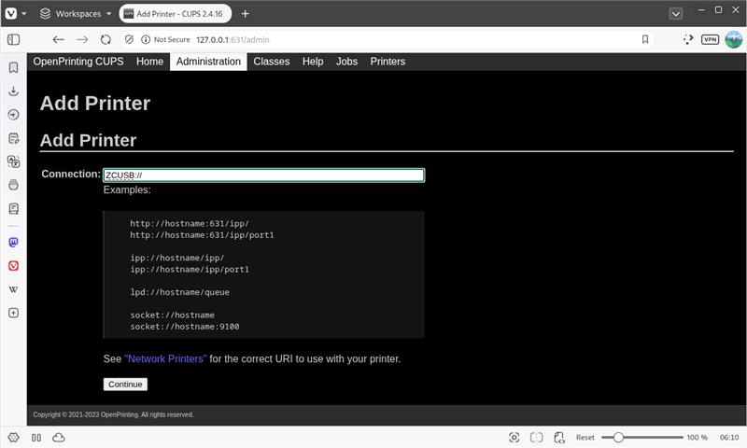Open the Mastodon web panel
The width and height of the screenshot is (747, 448).
(x=13, y=243)
